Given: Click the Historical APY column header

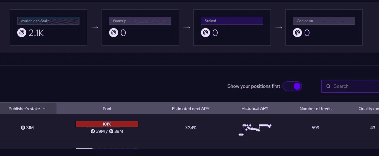Looking at the screenshot, I should 255,108.
